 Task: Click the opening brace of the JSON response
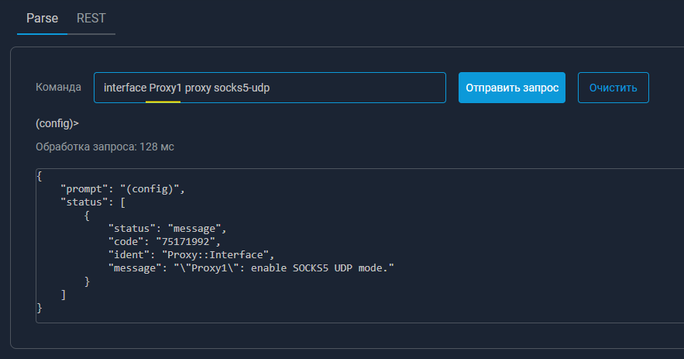pos(40,176)
